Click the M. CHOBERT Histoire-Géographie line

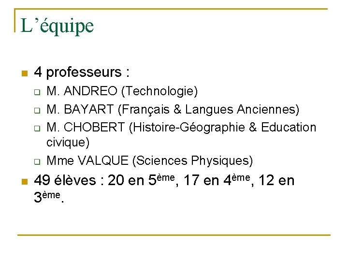coord(181,128)
